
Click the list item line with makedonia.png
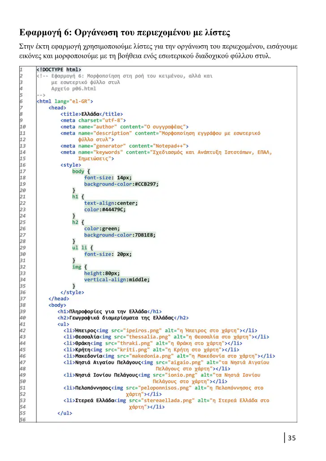coord(169,357)
